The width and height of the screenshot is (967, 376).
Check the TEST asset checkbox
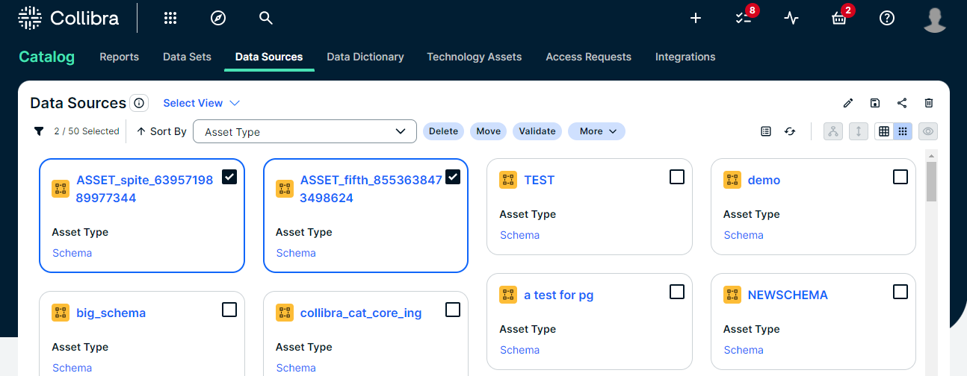[x=676, y=177]
